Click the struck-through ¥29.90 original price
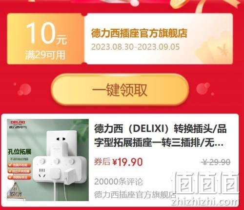Image resolution: width=244 pixels, height=210 pixels. tap(216, 162)
